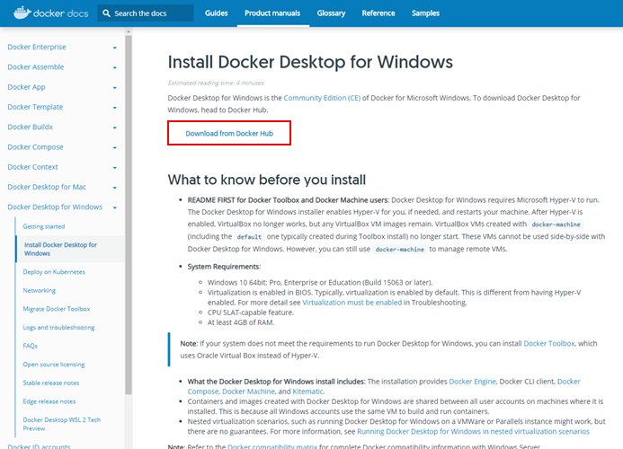Open Docker Enterprise in sidebar
The height and width of the screenshot is (449, 623).
[37, 47]
